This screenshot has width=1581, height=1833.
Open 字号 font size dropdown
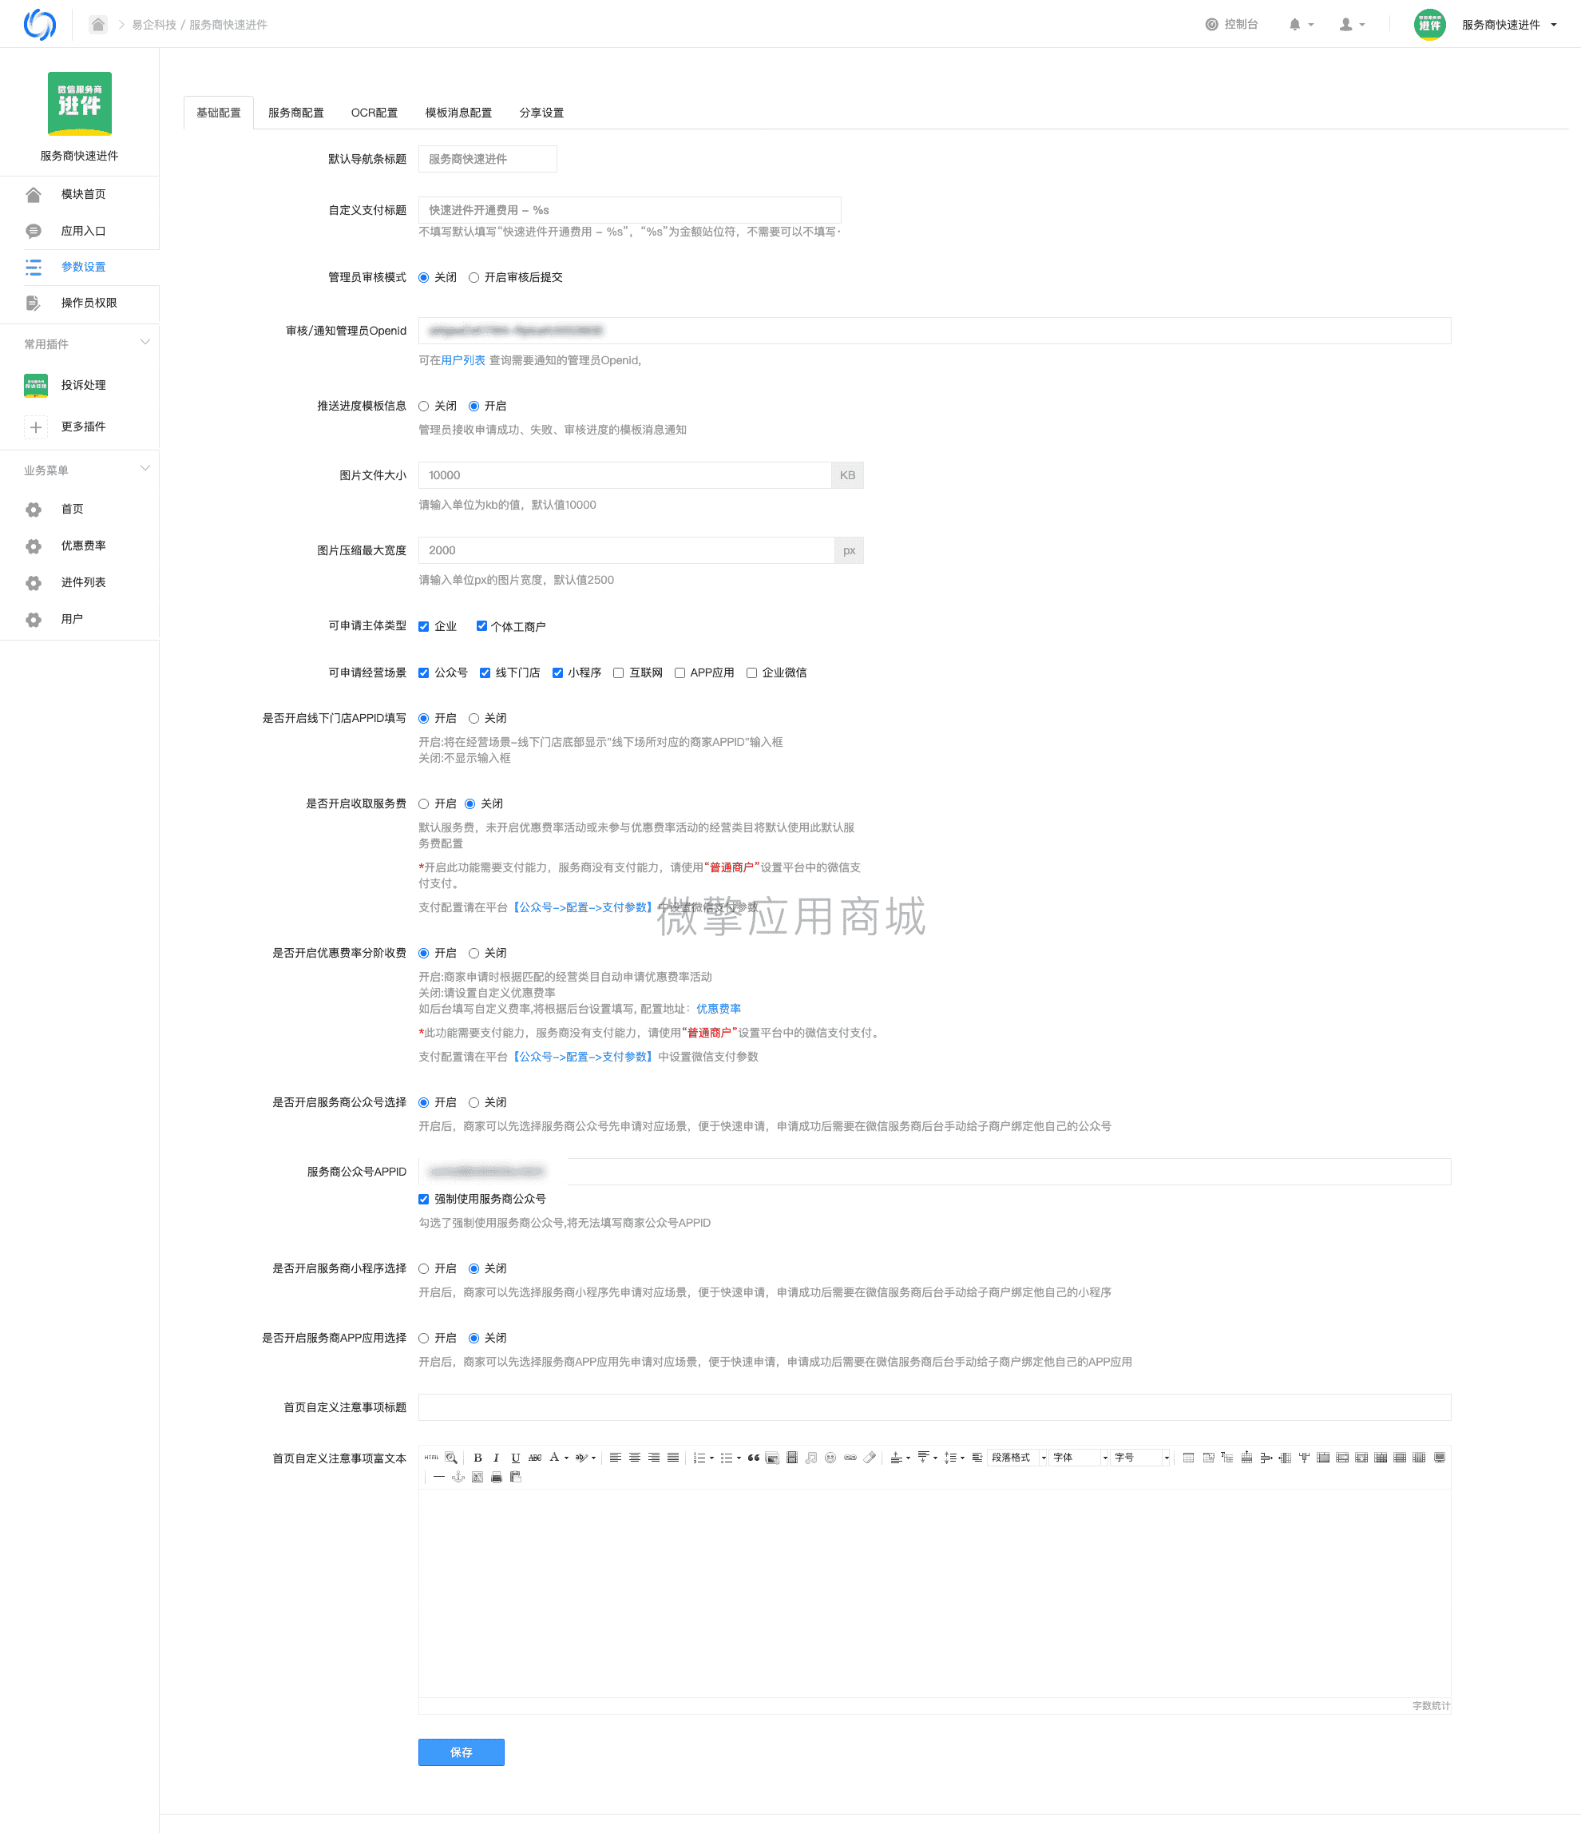coord(1139,1458)
